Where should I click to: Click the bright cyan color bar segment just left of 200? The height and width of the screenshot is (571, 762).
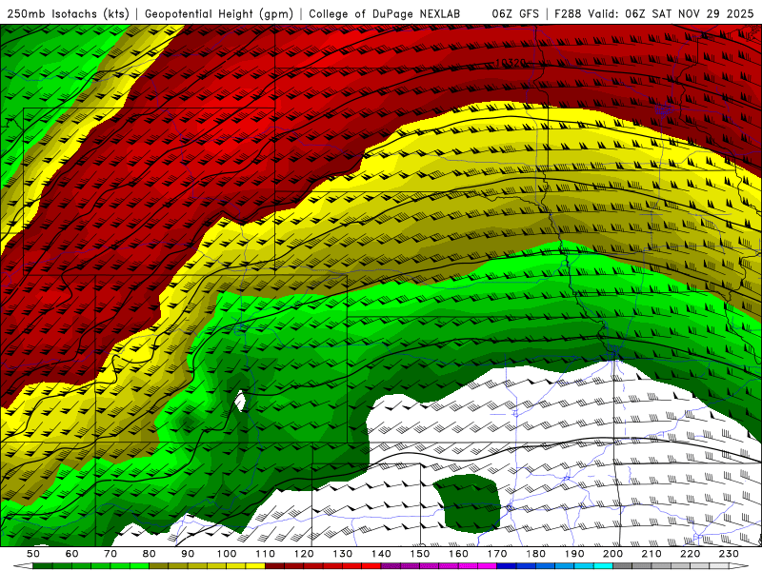pyautogui.click(x=603, y=566)
